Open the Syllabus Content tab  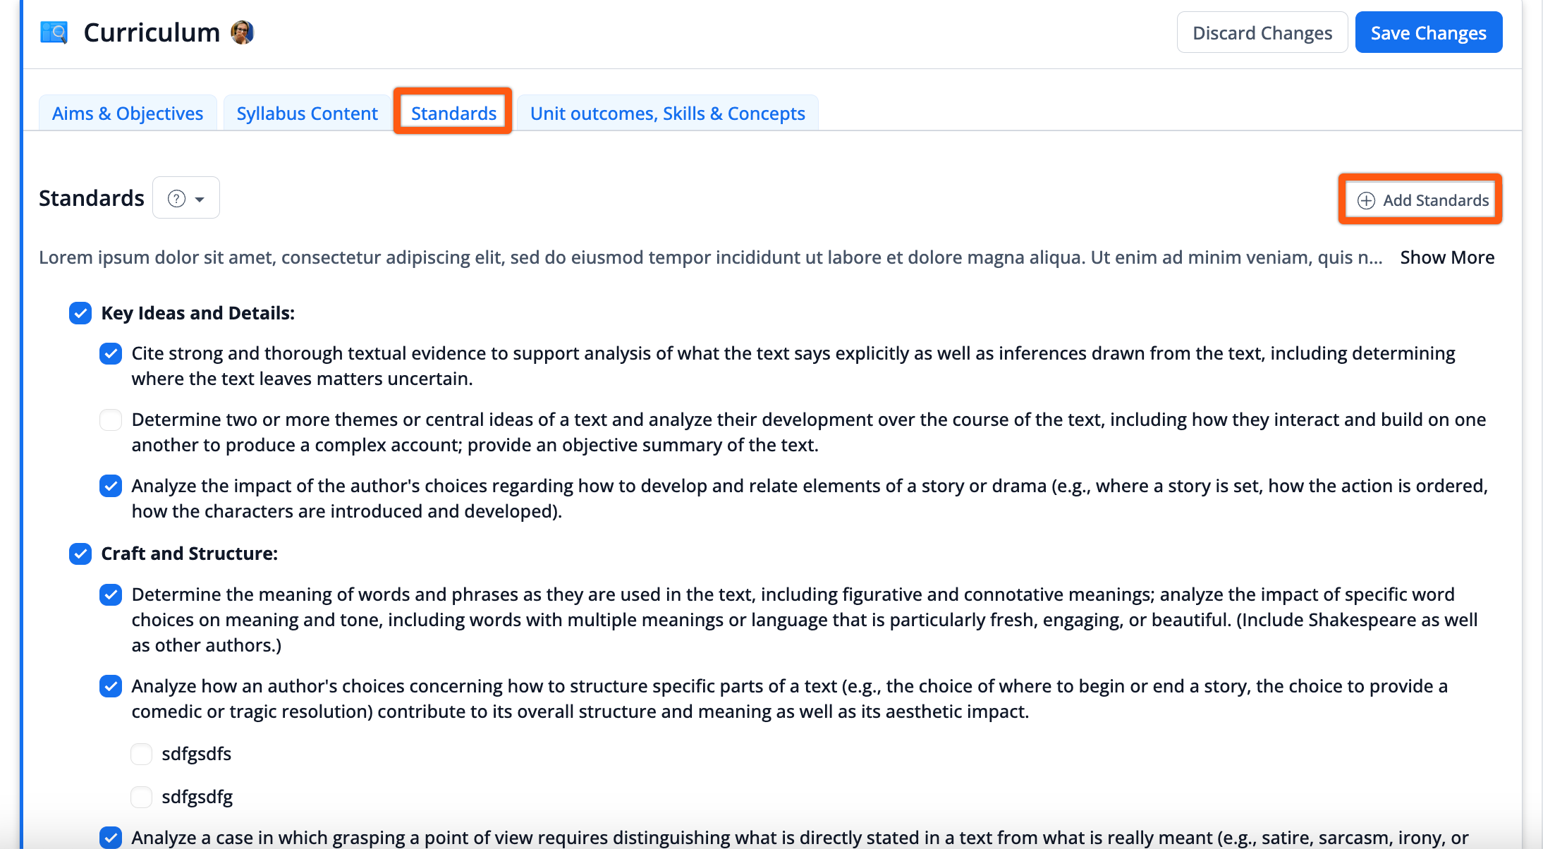click(x=306, y=113)
